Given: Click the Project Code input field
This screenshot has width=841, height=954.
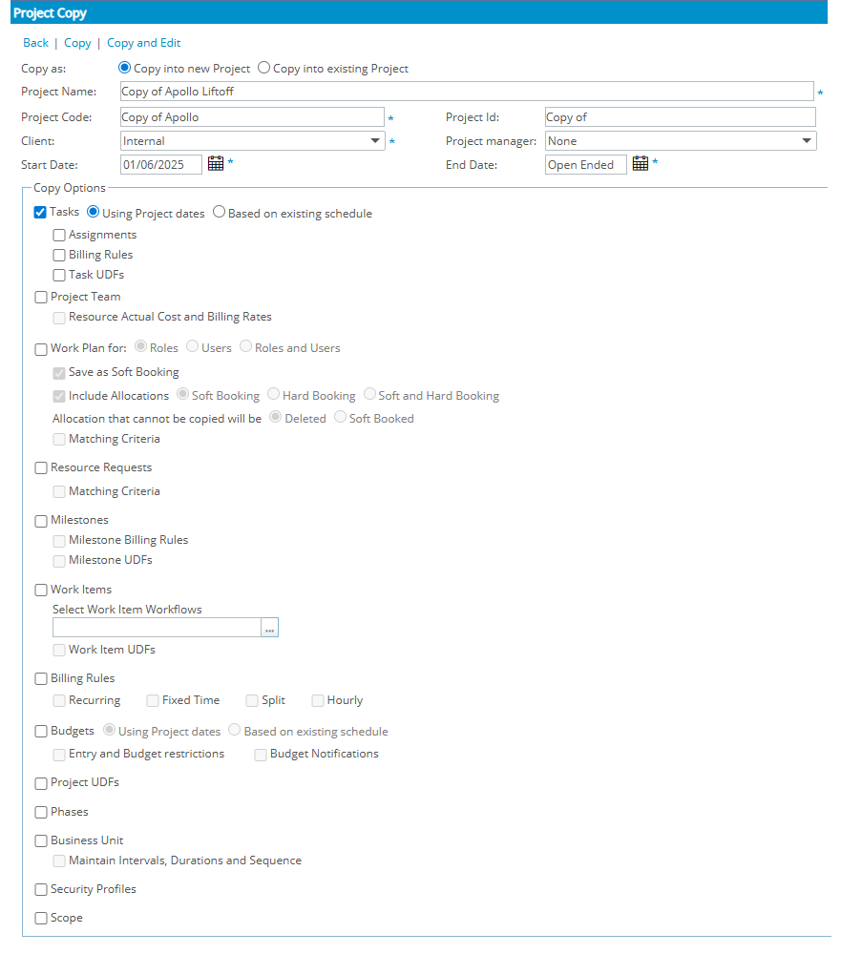Looking at the screenshot, I should 252,117.
